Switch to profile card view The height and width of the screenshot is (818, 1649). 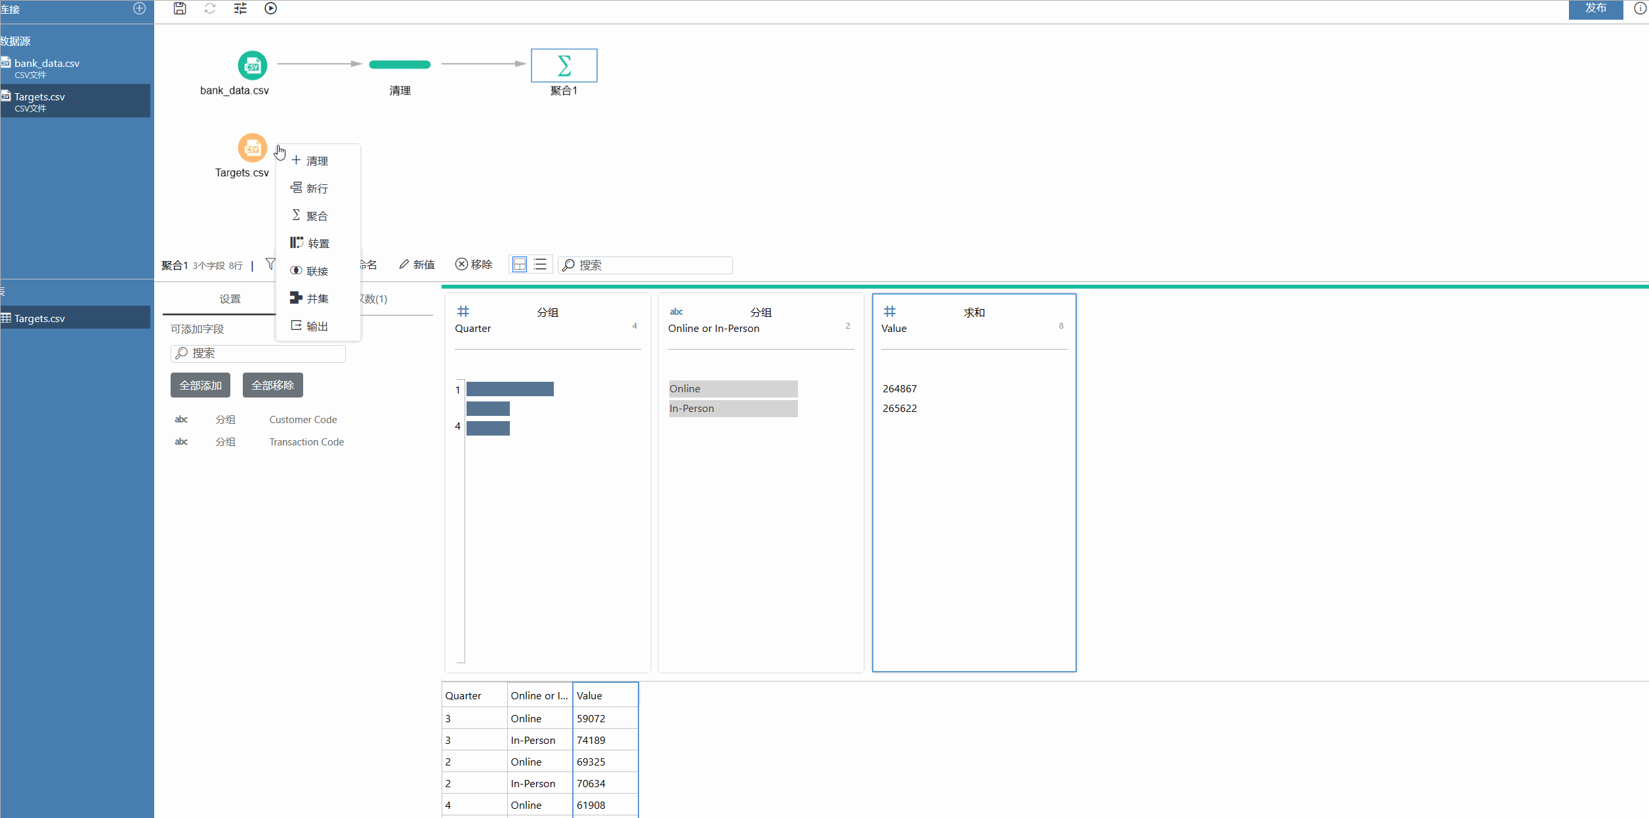(520, 264)
